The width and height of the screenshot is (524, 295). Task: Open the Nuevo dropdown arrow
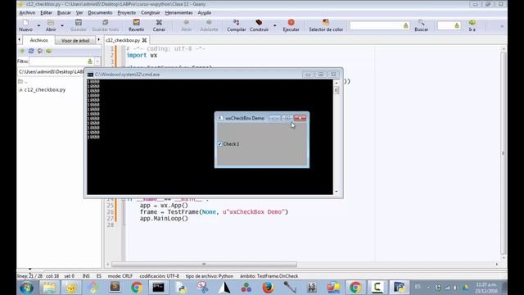click(38, 25)
